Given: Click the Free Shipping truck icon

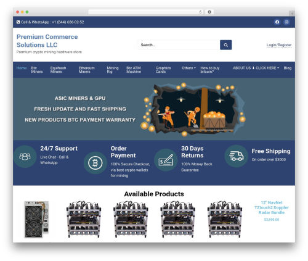Looking at the screenshot, I should pos(236,156).
